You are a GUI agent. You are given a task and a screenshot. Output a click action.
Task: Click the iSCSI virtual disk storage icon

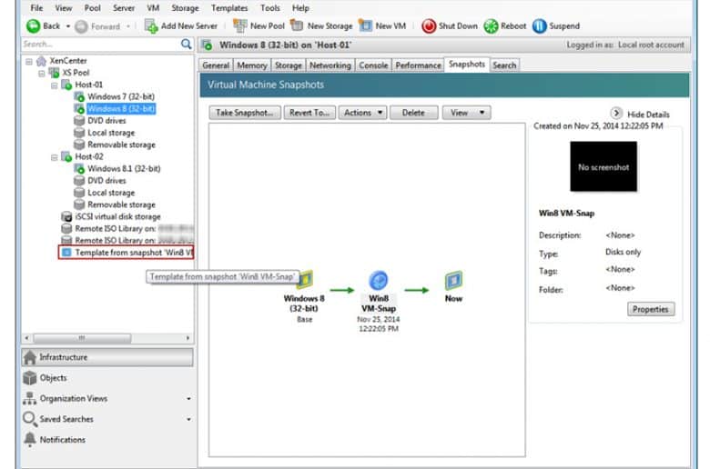click(x=66, y=216)
